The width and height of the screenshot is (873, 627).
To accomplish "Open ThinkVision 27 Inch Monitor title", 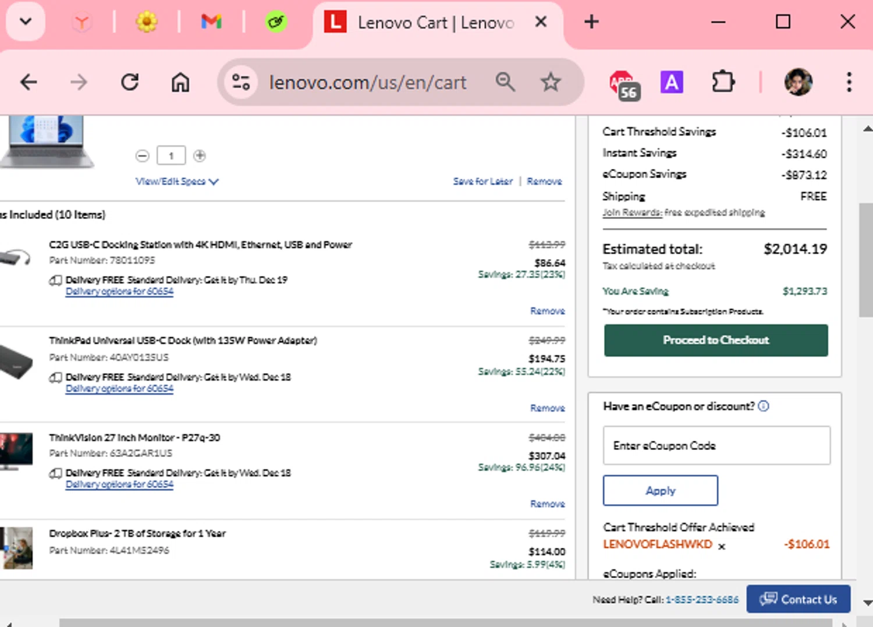I will pos(134,437).
